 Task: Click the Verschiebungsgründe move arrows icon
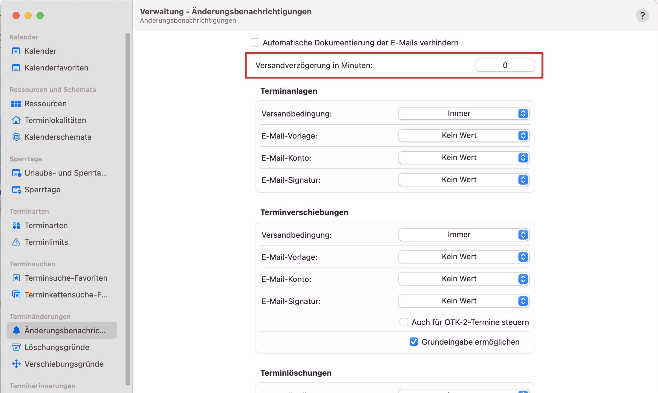(x=16, y=364)
